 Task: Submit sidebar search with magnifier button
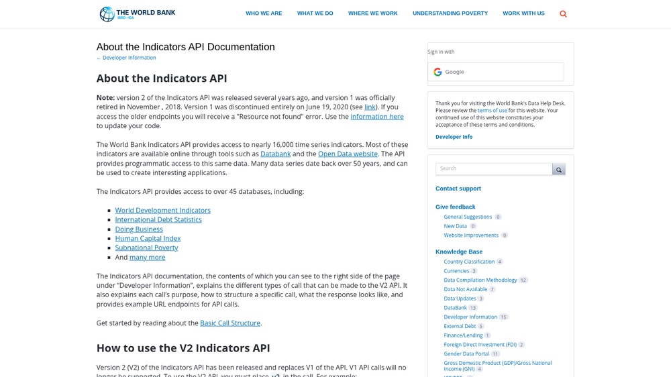[x=559, y=170]
